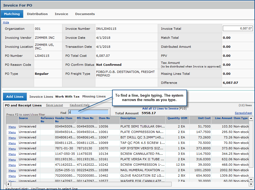The image size is (255, 190).
Task: Click the horizontal scrollbar left arrow
Action: 8,184
